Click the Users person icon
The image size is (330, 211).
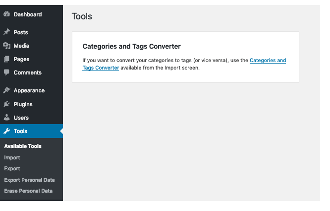tap(6, 118)
